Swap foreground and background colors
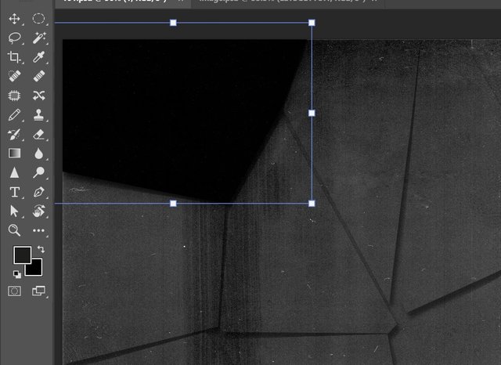 click(x=41, y=249)
